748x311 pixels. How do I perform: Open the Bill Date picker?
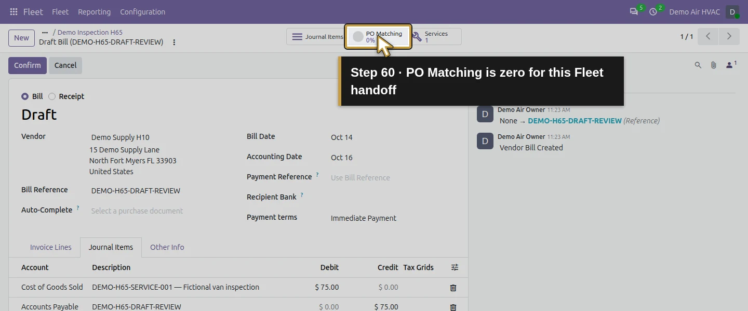[x=392, y=137]
